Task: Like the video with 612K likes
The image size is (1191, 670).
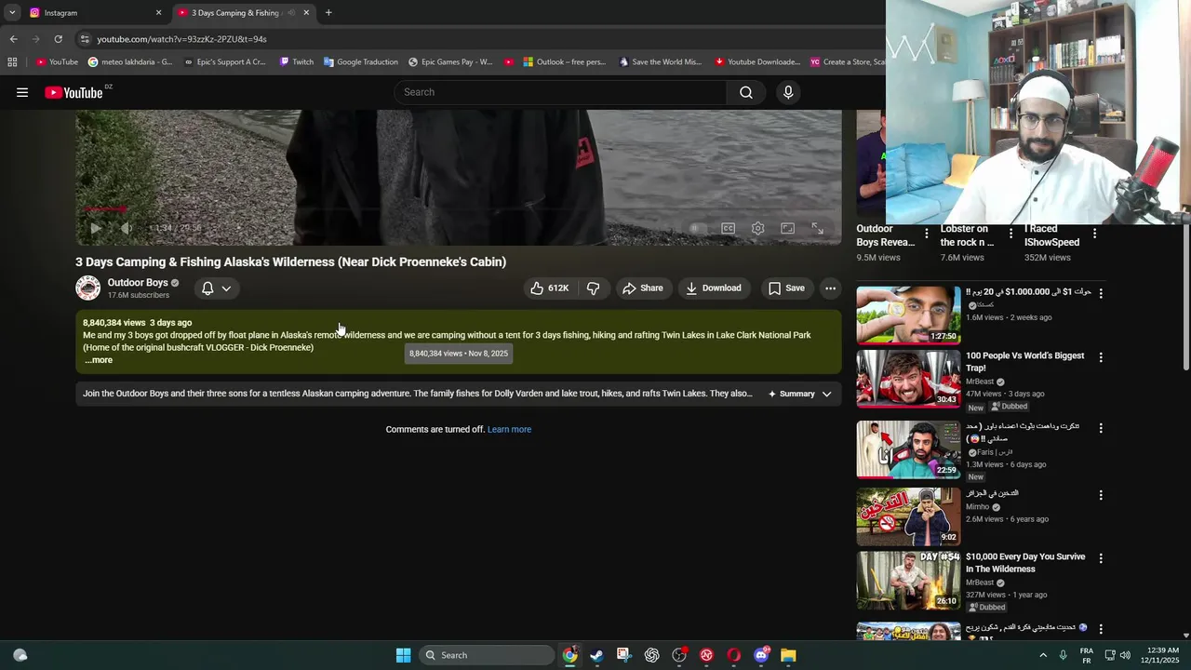Action: click(x=549, y=288)
